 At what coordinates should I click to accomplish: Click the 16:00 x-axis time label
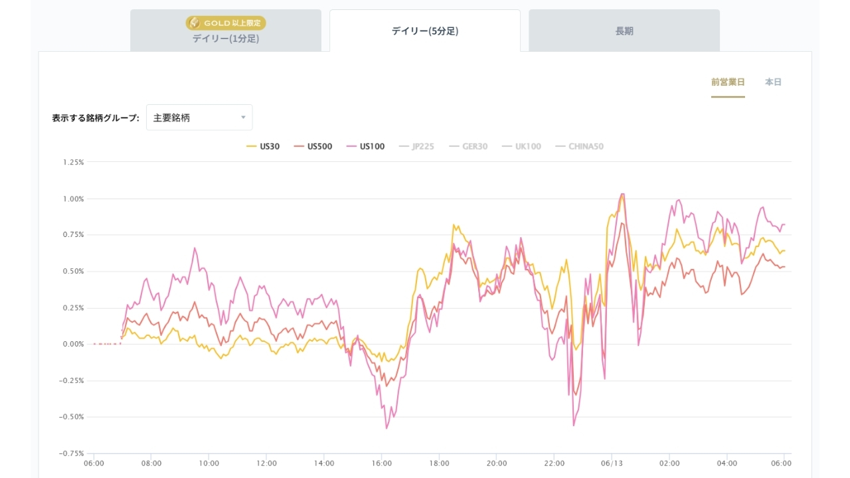(382, 463)
